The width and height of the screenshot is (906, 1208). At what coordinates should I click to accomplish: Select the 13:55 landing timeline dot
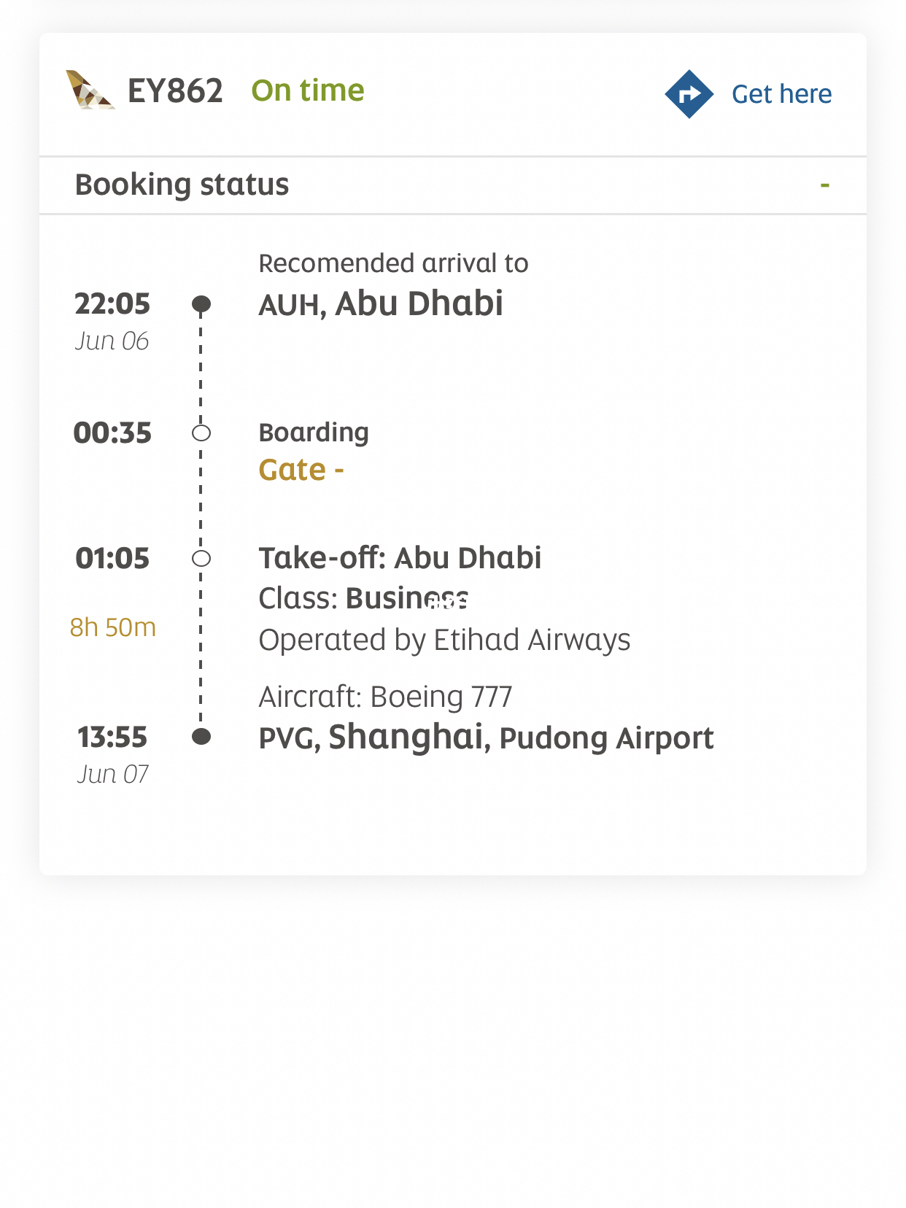[x=201, y=737]
